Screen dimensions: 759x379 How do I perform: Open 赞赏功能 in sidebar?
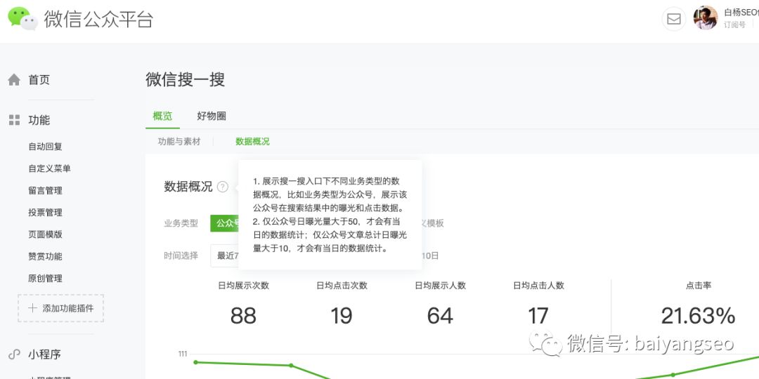(x=45, y=256)
